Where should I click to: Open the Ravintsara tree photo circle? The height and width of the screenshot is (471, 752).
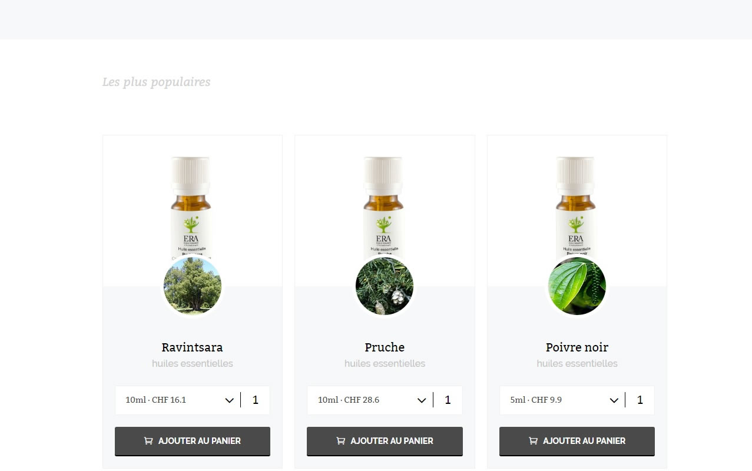[193, 286]
